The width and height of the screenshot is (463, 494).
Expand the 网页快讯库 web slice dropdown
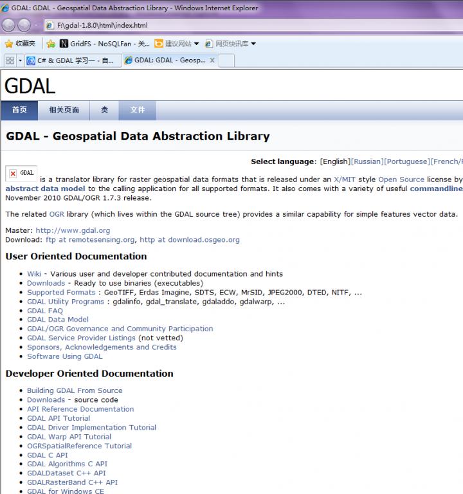pos(253,44)
